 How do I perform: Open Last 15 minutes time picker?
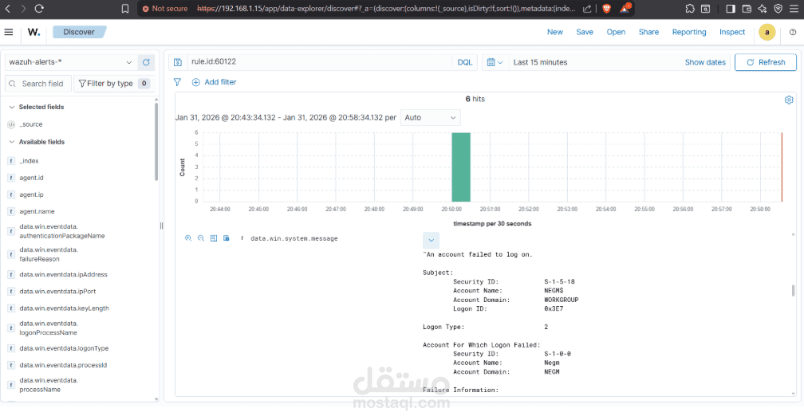(541, 62)
